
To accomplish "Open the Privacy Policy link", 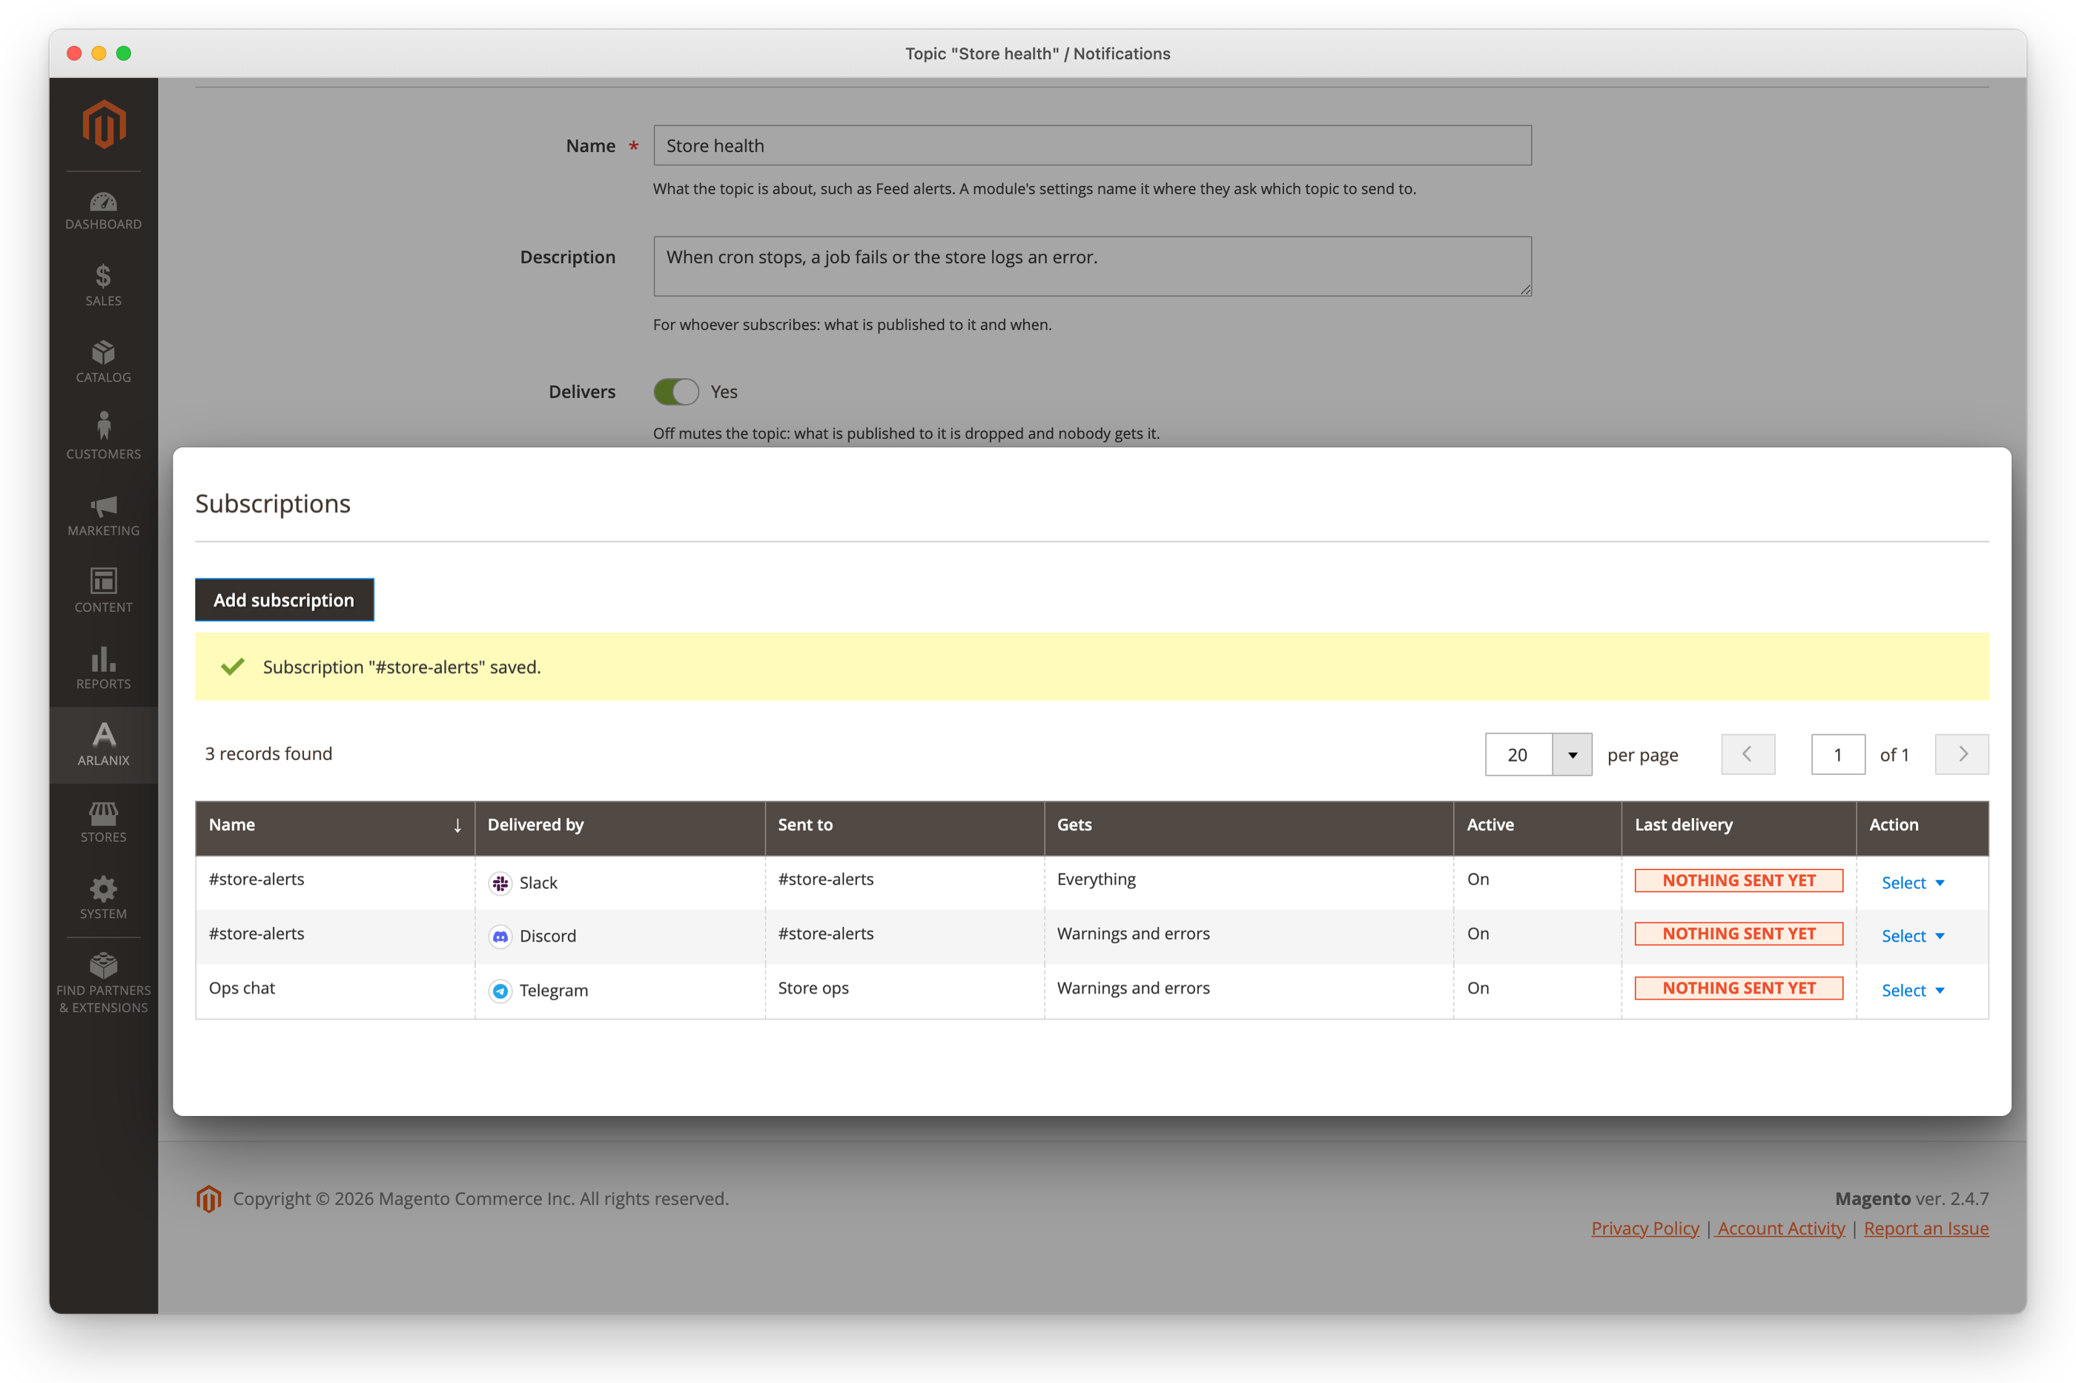I will click(1644, 1228).
